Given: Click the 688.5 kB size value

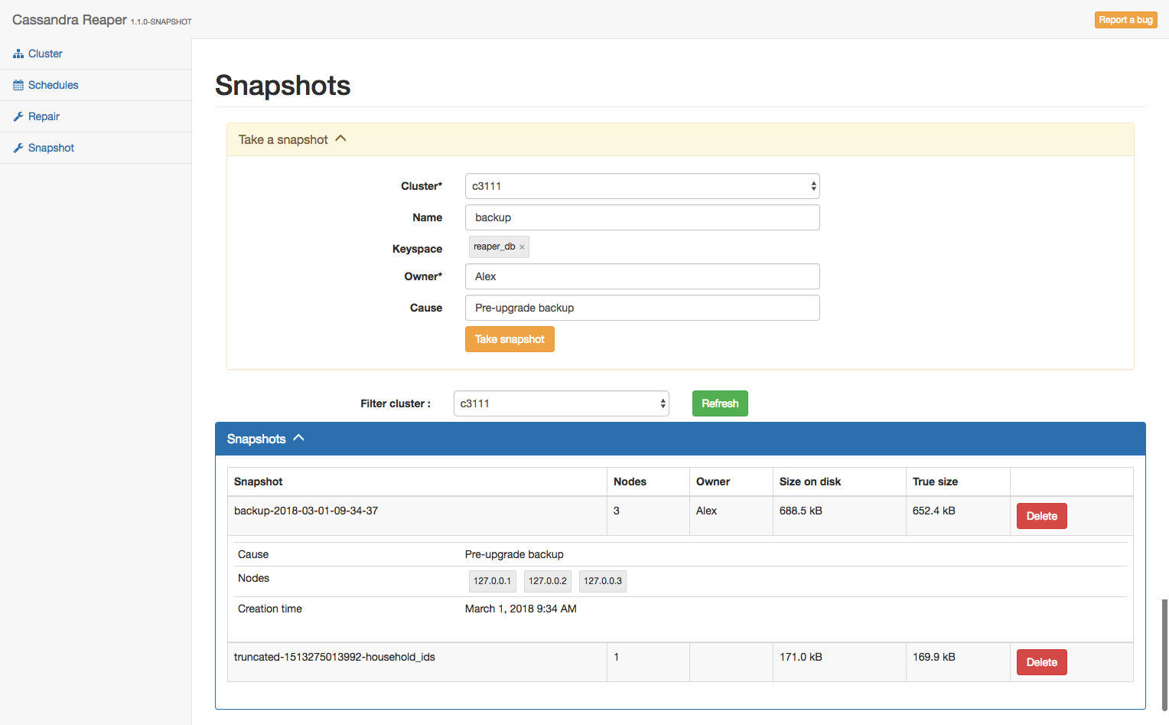Looking at the screenshot, I should 801,511.
